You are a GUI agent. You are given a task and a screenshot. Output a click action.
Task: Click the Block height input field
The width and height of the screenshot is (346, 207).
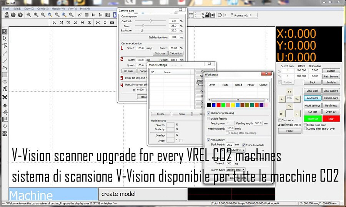[x=230, y=145]
